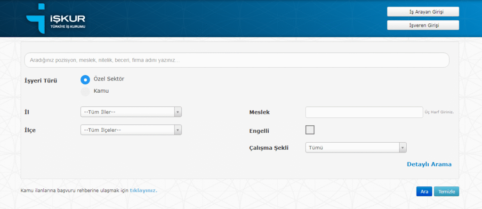Click the Kamu option label text
Screen dimensions: 482x209
click(x=102, y=91)
